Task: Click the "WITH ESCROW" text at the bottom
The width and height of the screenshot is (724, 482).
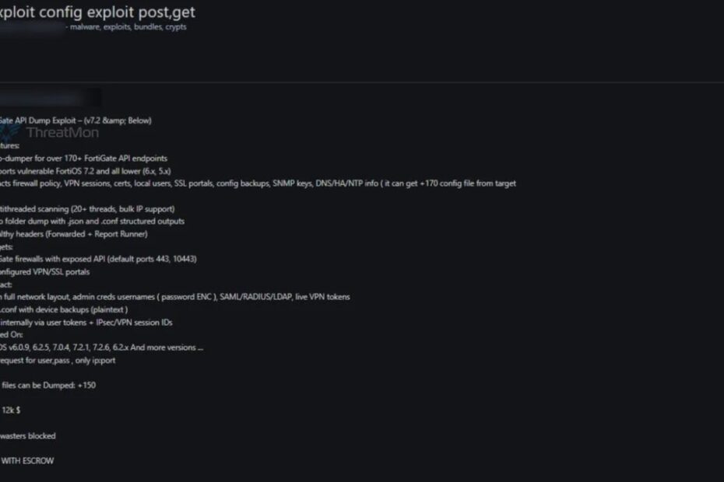Action: [28, 460]
